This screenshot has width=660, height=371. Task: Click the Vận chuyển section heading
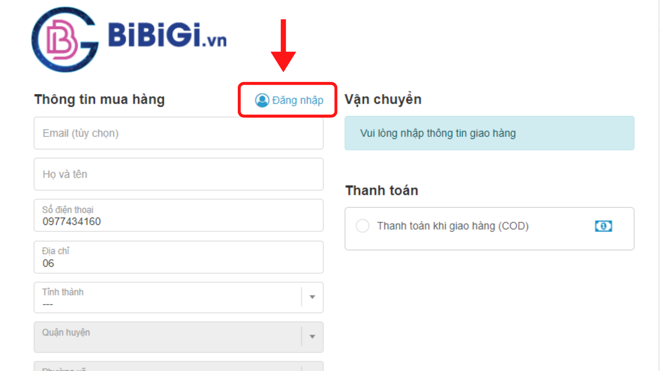[383, 99]
